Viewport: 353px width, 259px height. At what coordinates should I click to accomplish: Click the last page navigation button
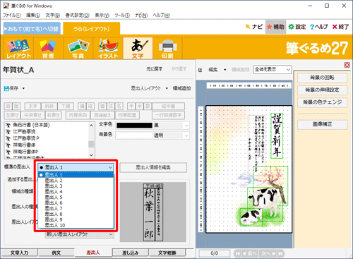click(280, 253)
